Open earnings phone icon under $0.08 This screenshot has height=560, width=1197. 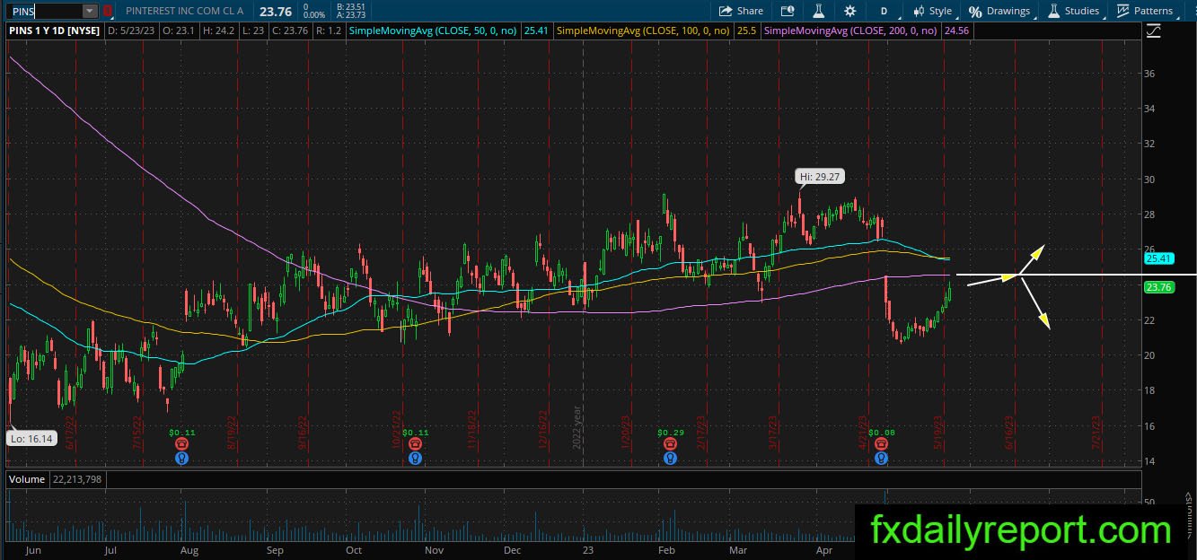tap(881, 443)
